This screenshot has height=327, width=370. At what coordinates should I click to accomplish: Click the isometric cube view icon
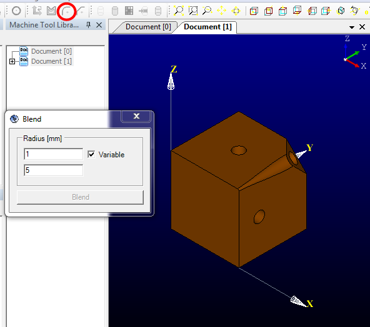(341, 11)
